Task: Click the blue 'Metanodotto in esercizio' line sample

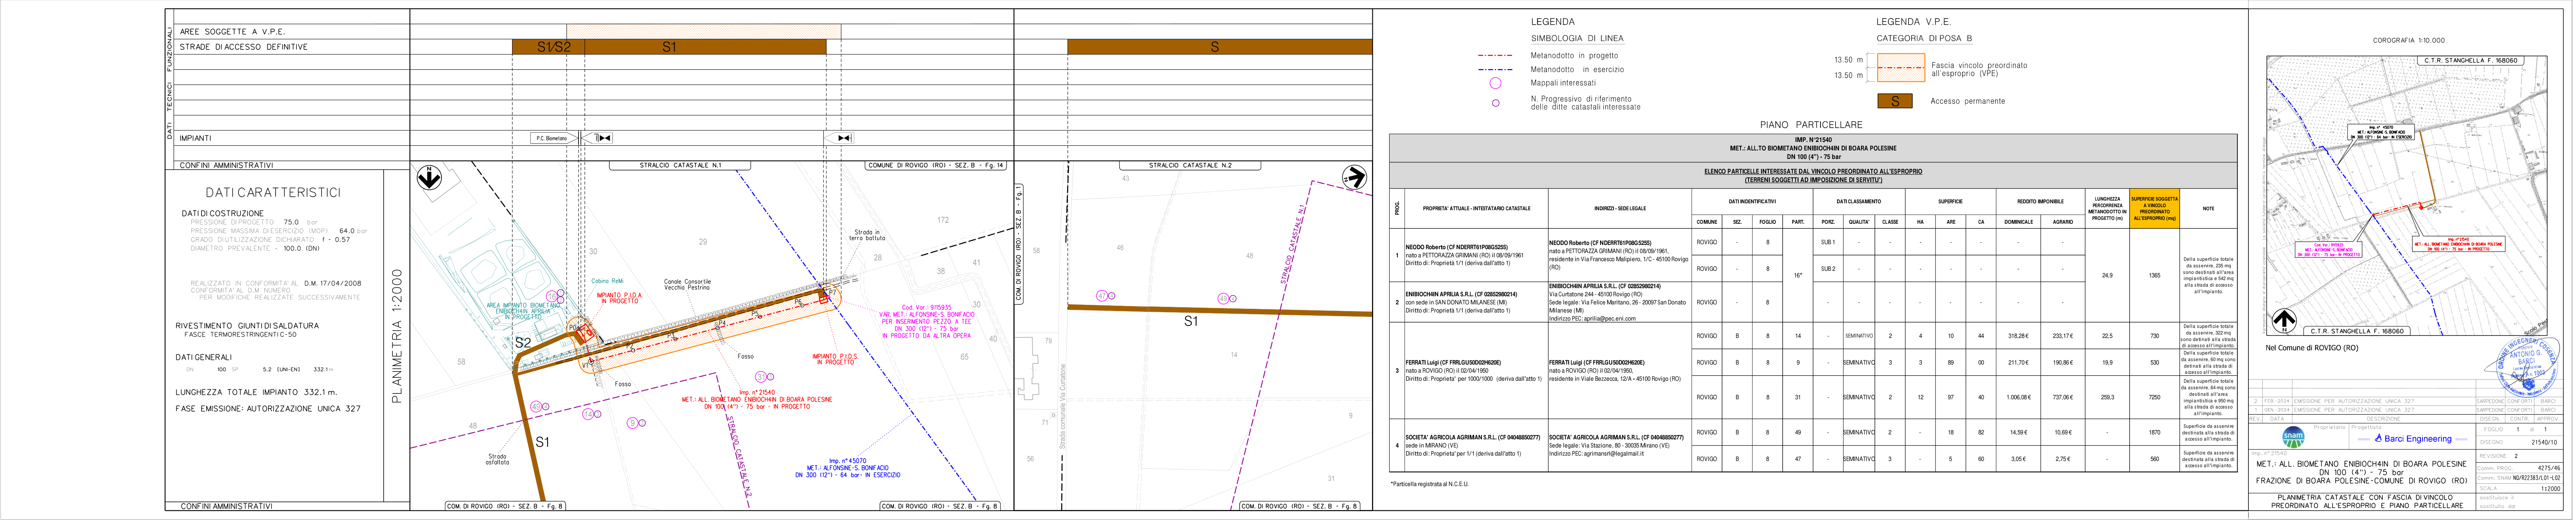Action: [1495, 70]
